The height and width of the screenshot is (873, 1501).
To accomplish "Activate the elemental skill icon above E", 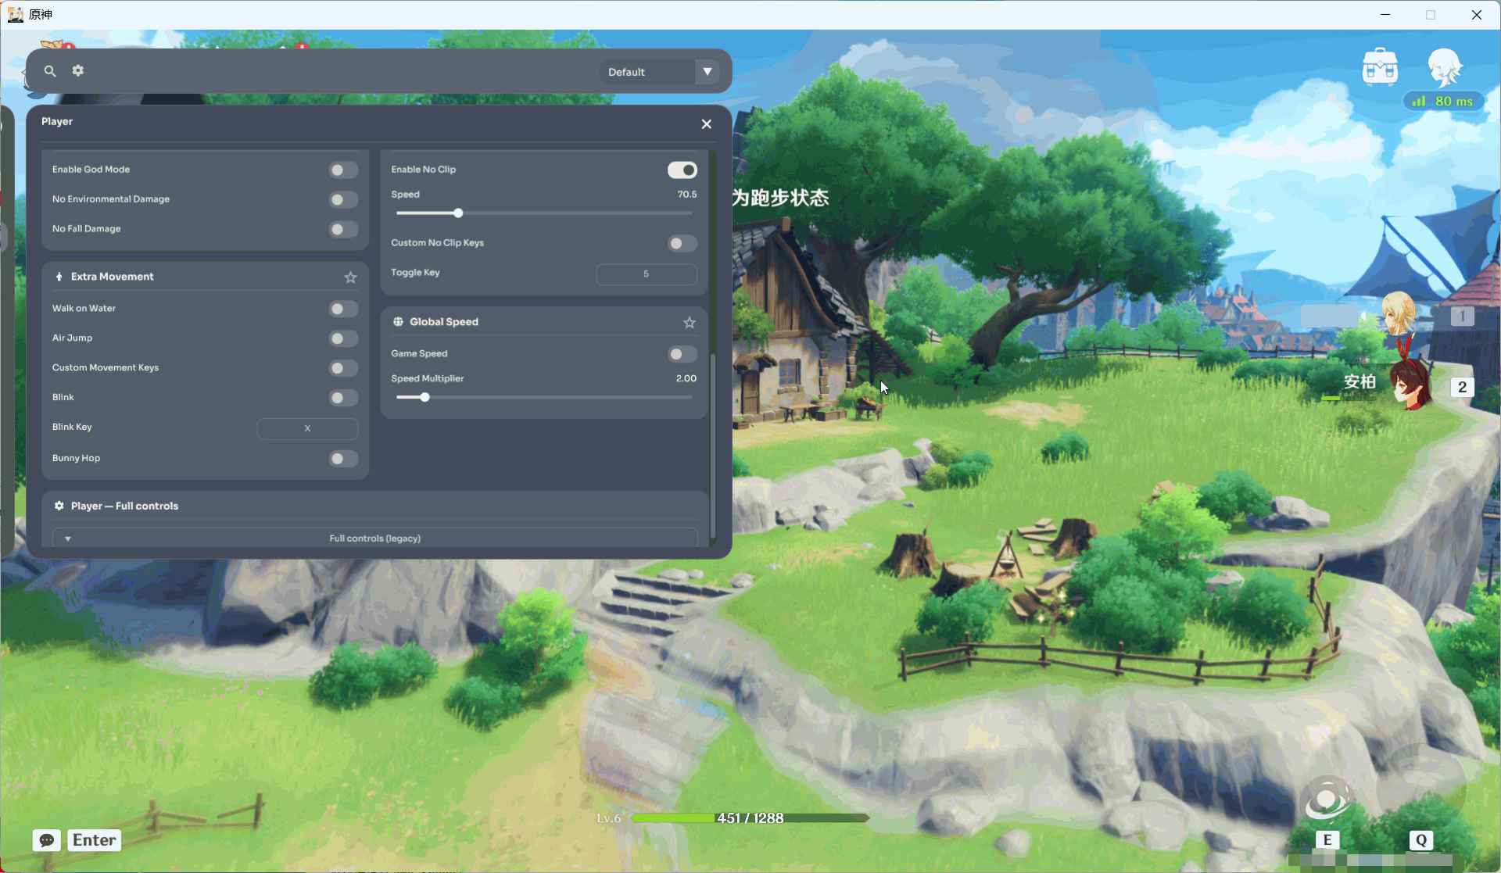I will tap(1327, 800).
